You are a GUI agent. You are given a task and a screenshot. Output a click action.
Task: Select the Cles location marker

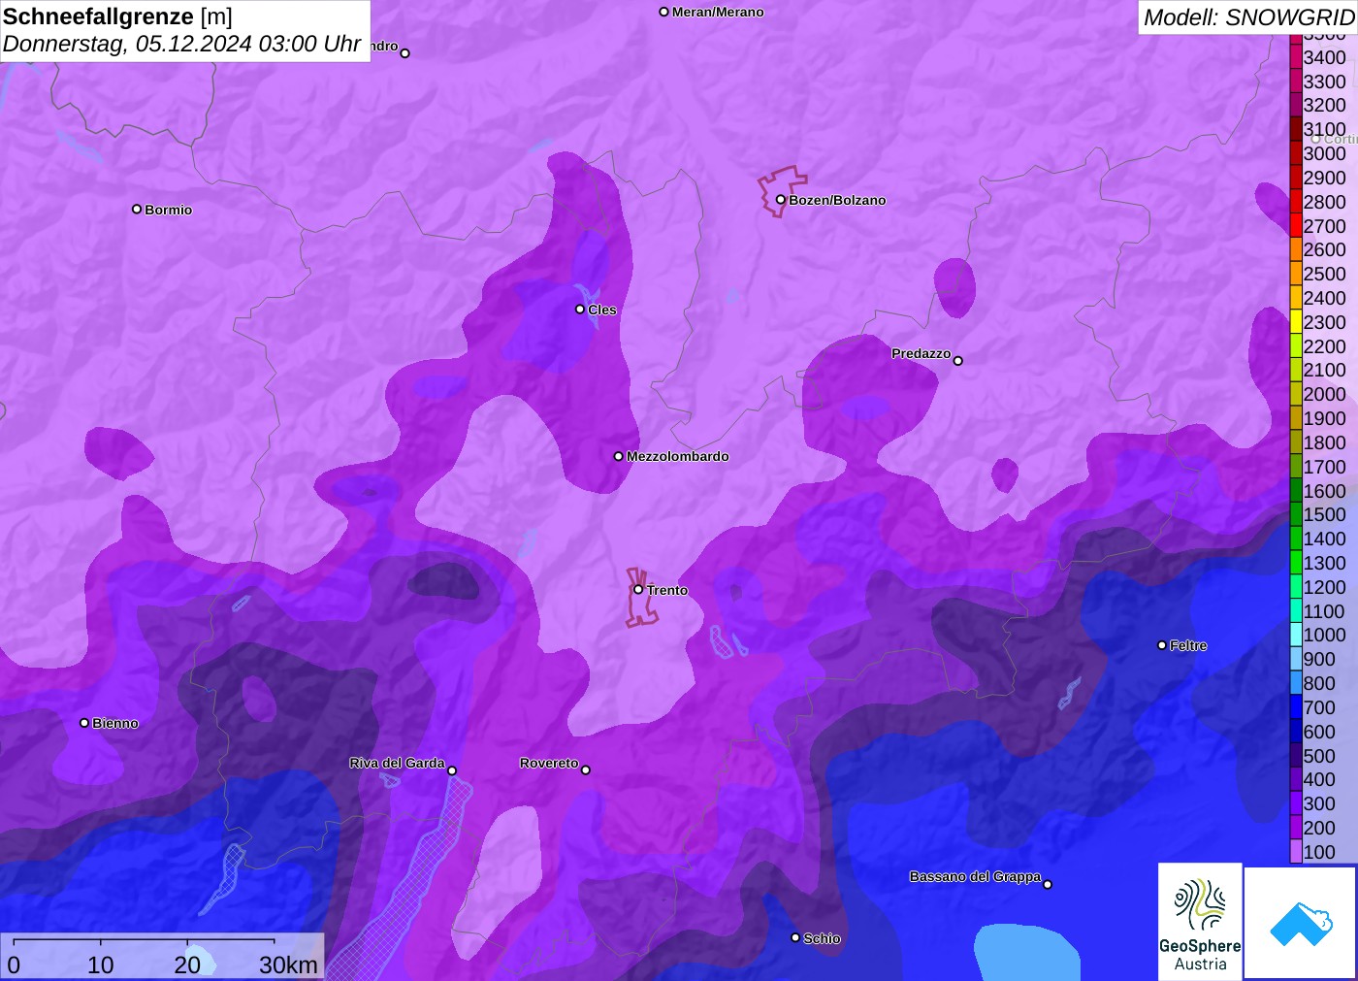pos(580,310)
